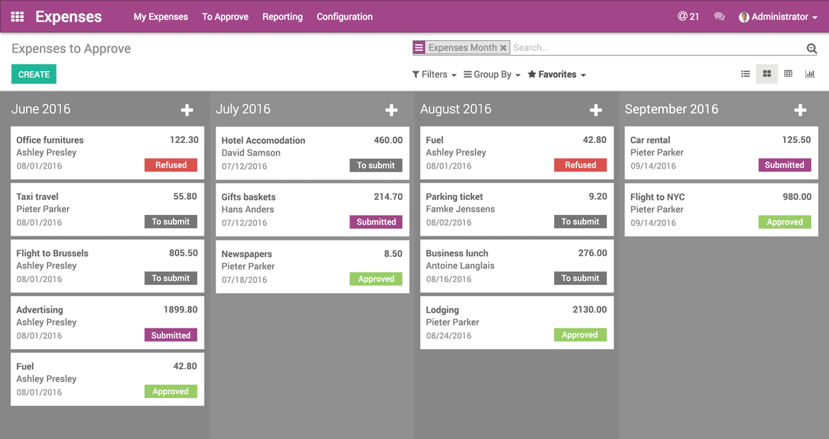Open the apps menu grid icon
Image resolution: width=829 pixels, height=439 pixels.
pyautogui.click(x=17, y=16)
